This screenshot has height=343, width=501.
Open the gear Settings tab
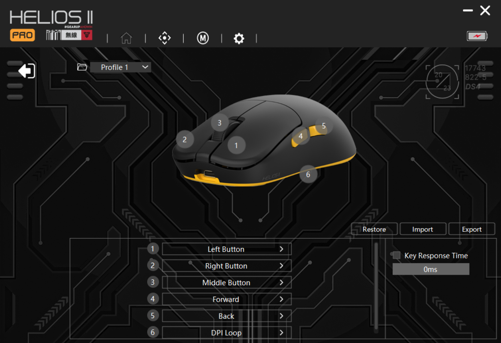[239, 38]
